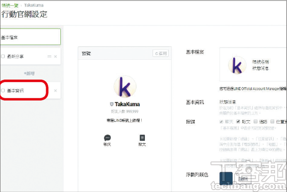287x192 pixels.
Task: Click the 浮動列顏色 label
Action: [x=197, y=175]
